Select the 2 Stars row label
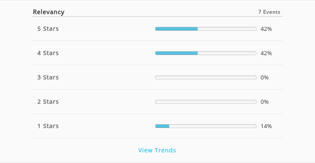315x163 pixels. coord(48,102)
